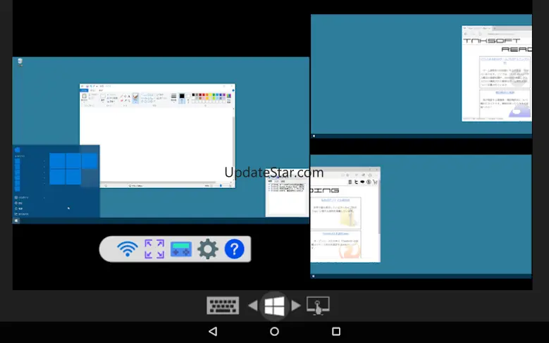549x343 pixels.
Task: Click Twitter icon in lower browser page
Action: [x=356, y=182]
